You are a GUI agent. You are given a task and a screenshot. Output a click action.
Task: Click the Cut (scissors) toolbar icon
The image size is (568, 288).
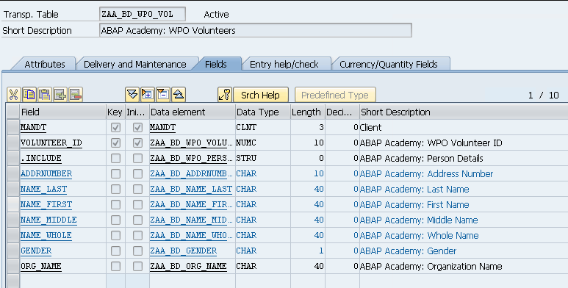click(14, 95)
